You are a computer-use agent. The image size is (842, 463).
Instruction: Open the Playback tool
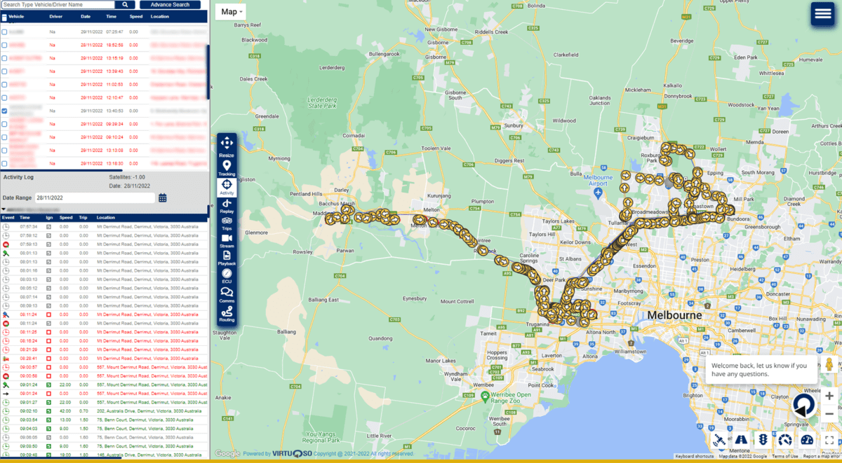pos(226,259)
